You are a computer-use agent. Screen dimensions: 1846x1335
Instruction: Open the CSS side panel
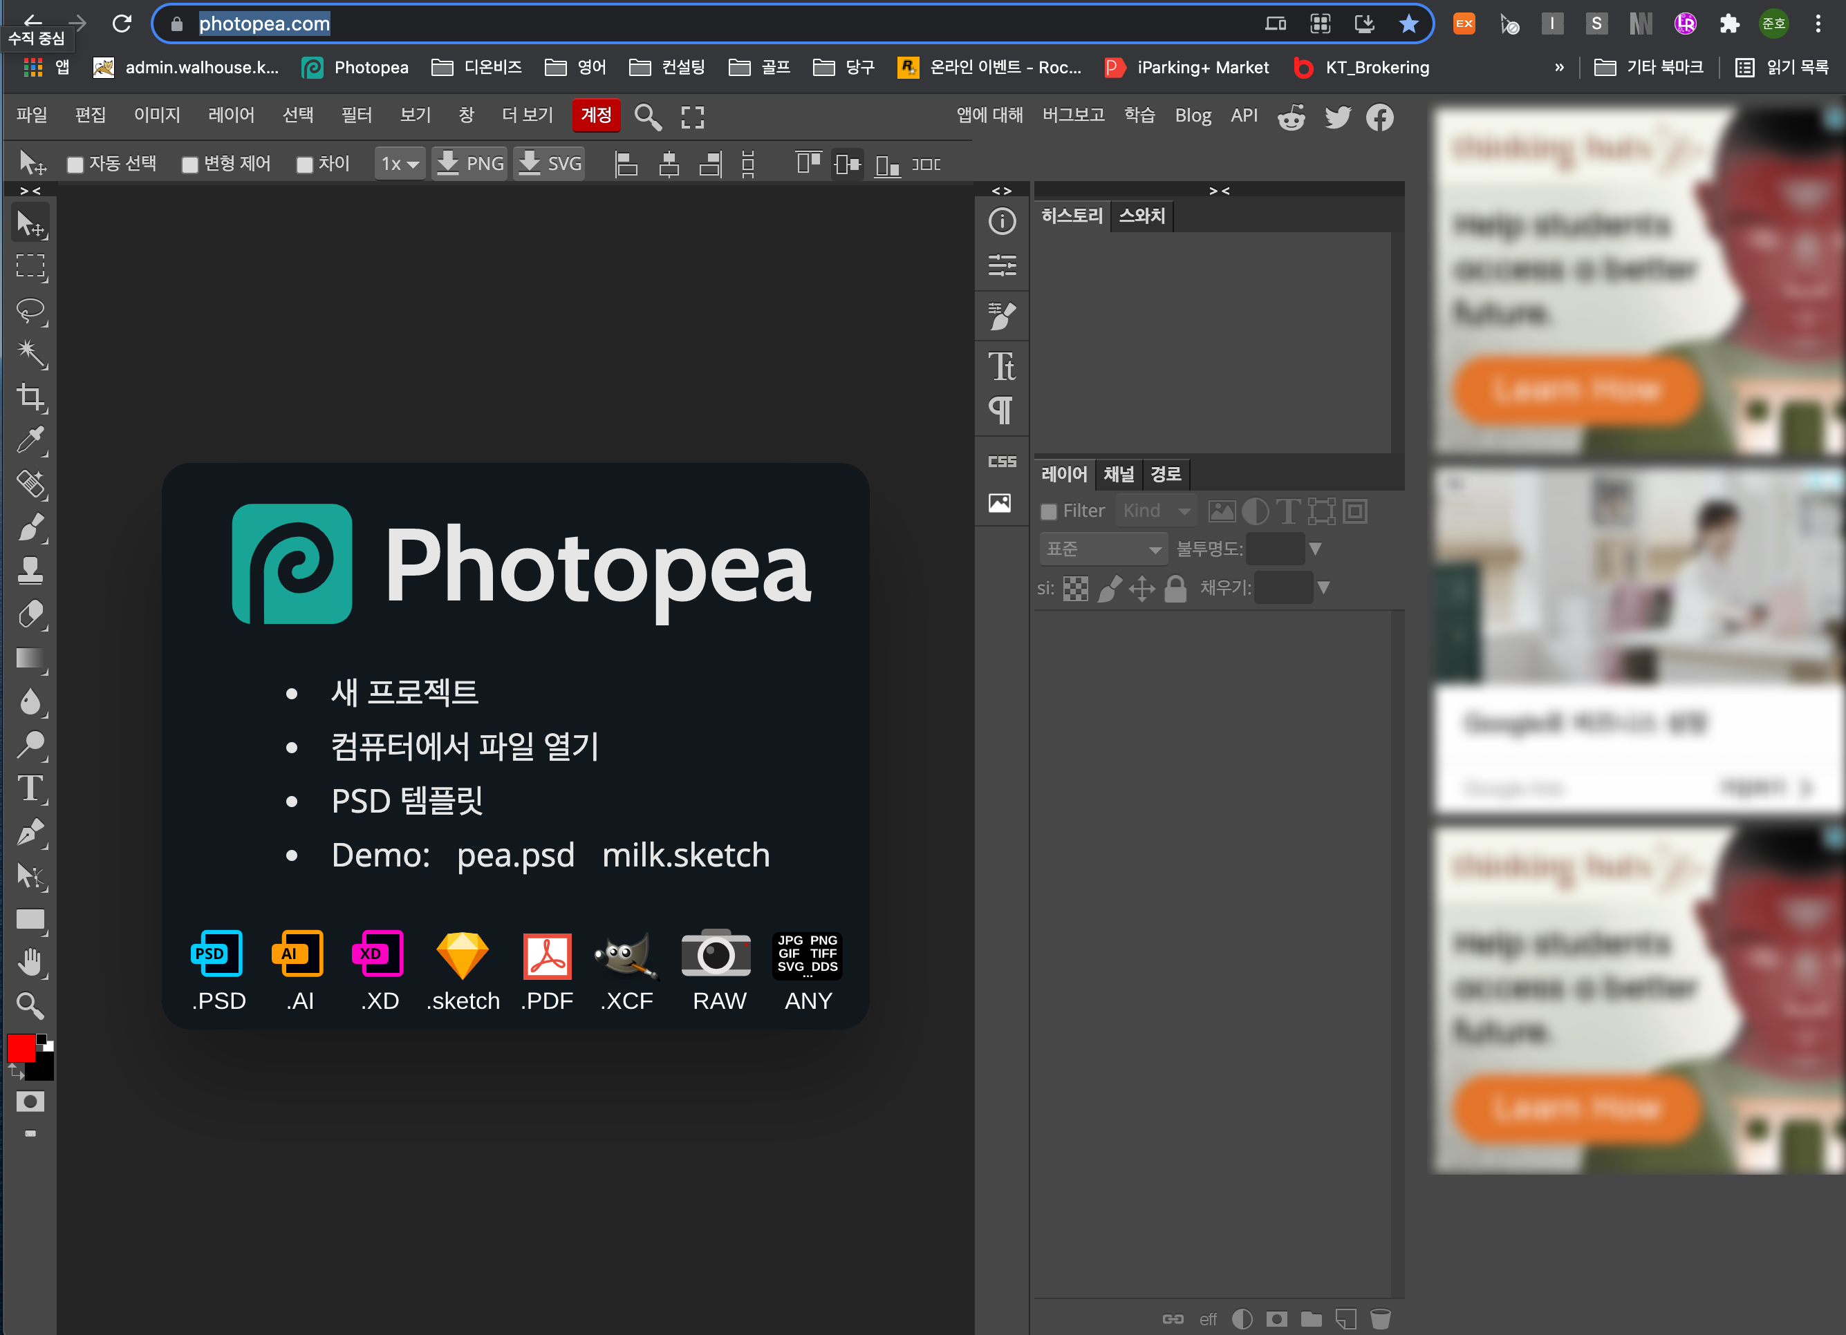[1001, 462]
